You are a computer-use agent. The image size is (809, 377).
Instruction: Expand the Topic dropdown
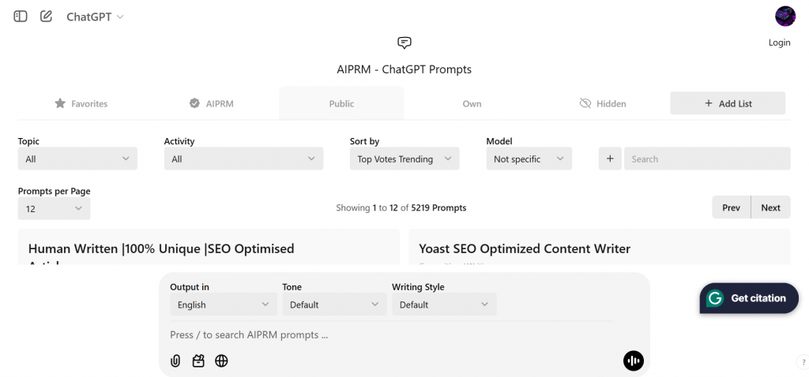[x=77, y=159]
